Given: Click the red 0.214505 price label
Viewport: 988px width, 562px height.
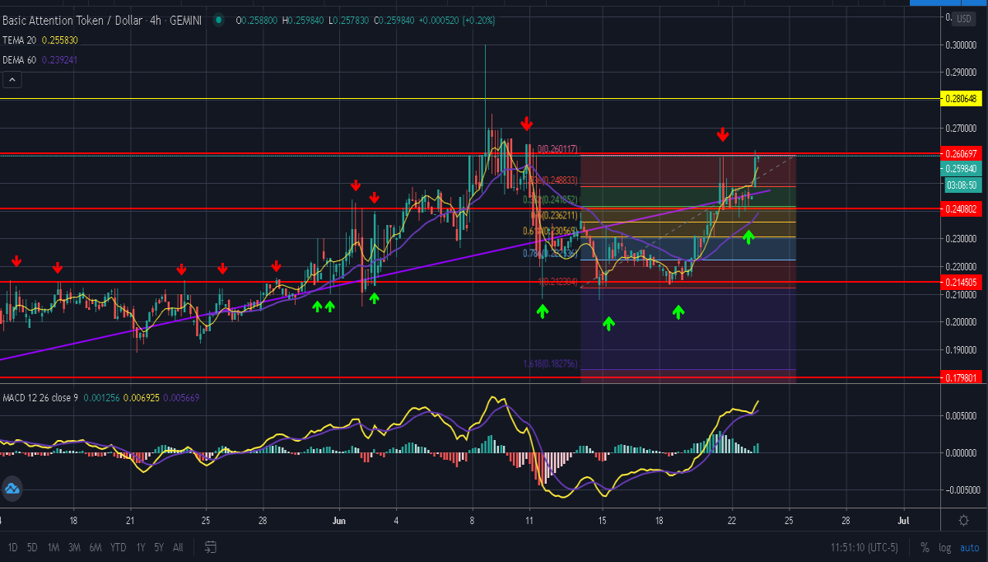Looking at the screenshot, I should [x=962, y=282].
